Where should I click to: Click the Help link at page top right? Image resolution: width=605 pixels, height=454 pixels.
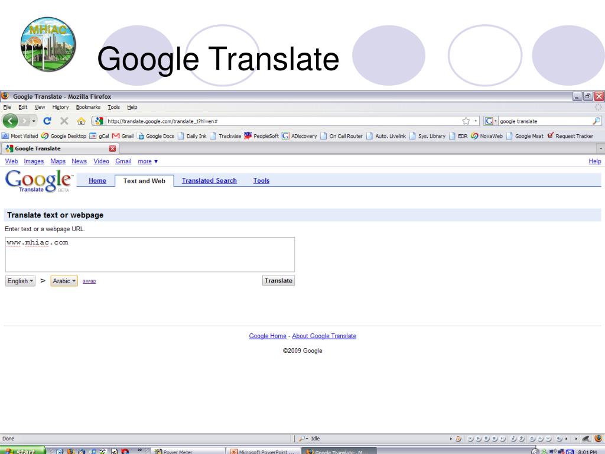(x=594, y=161)
